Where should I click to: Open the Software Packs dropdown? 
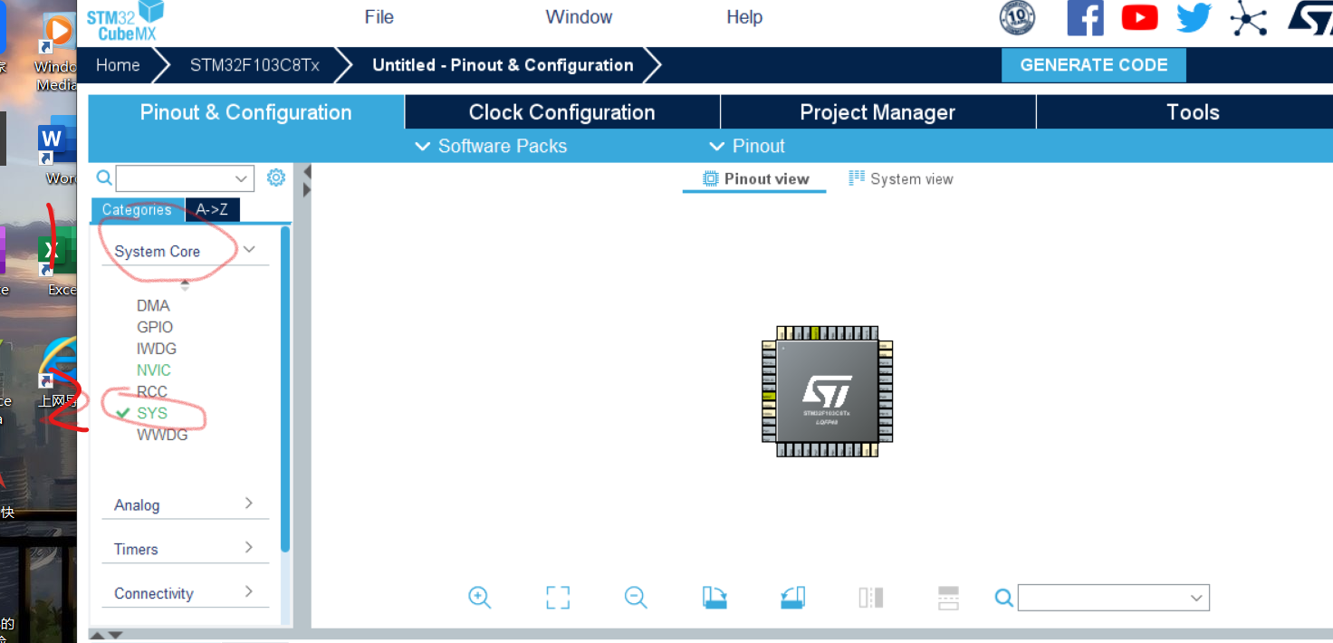490,146
